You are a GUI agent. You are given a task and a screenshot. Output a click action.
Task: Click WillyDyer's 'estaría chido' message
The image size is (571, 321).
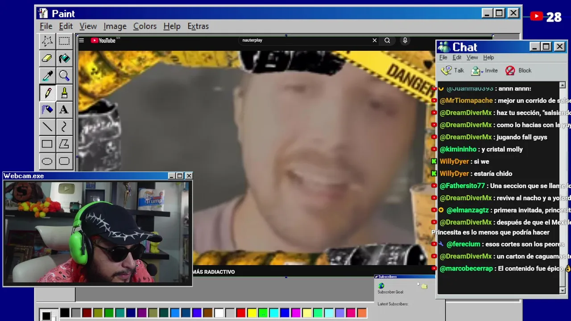coord(472,173)
